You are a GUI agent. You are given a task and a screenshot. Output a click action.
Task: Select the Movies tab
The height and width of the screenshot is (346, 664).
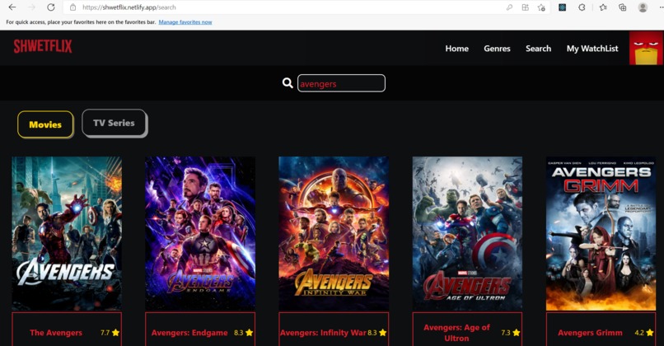45,124
